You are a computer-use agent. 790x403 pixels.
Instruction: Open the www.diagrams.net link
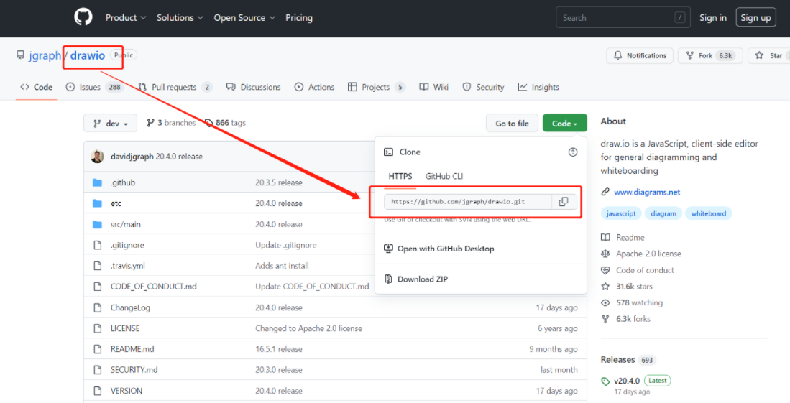[x=647, y=192]
